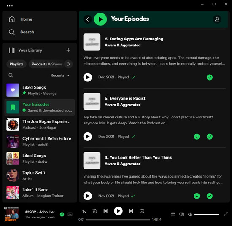Skip forward 15 seconds
The height and width of the screenshot is (226, 232).
pos(142,211)
